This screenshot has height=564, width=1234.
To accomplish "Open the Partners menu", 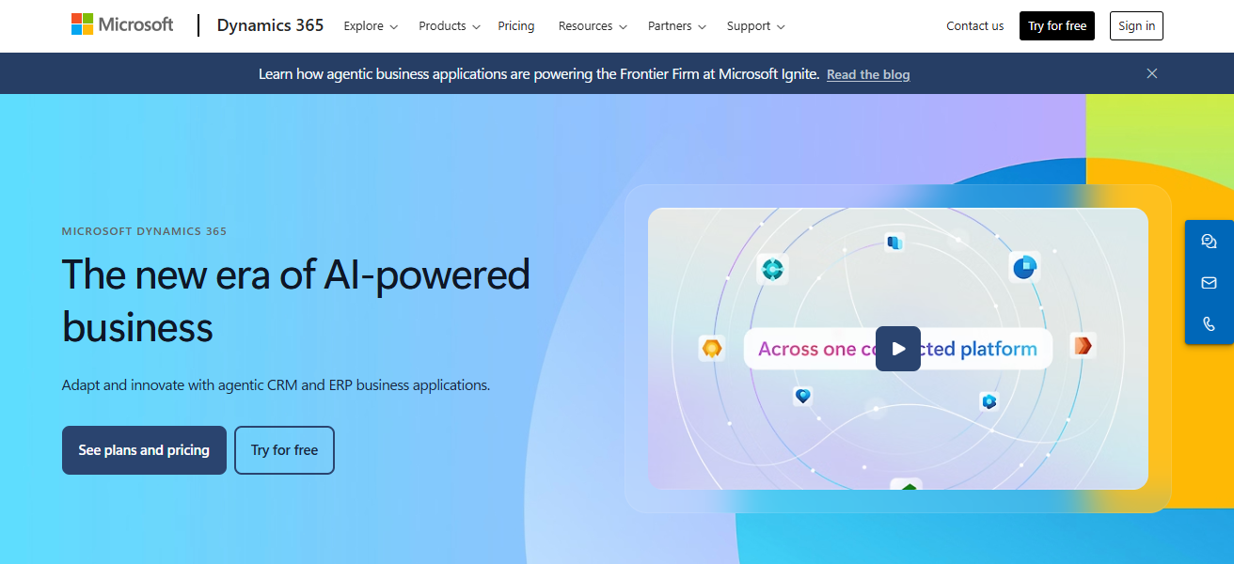I will 676,26.
